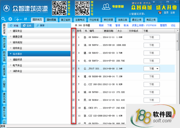Open the 下载 dropdown arrow in row 5
The width and height of the screenshot is (180, 128).
157,68
